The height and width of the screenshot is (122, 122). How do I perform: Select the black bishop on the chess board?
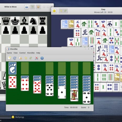coord(24,21)
